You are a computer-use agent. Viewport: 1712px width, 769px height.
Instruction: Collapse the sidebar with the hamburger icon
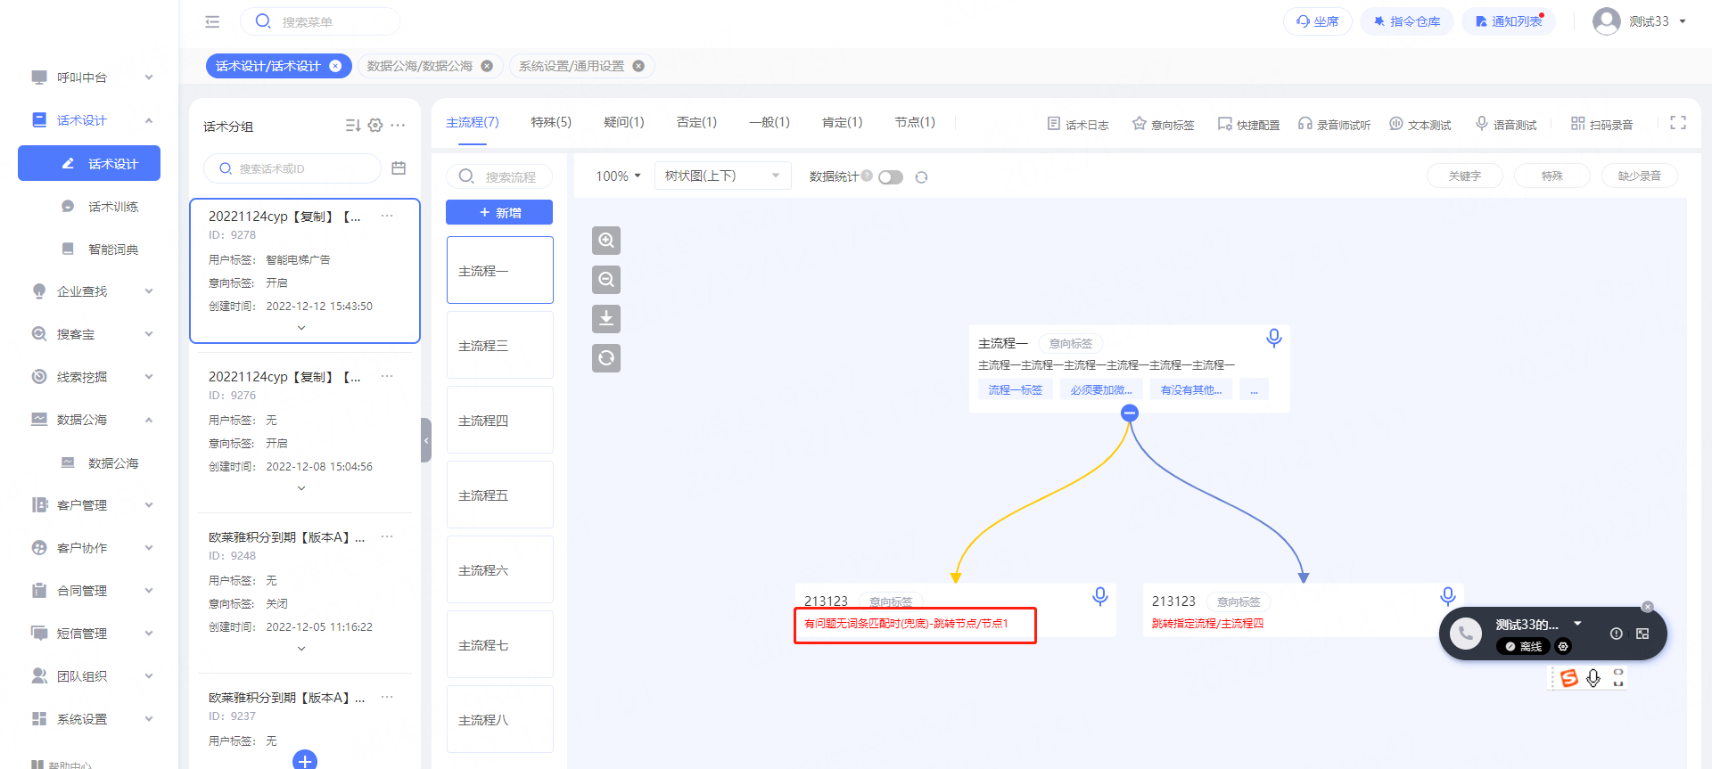212,21
